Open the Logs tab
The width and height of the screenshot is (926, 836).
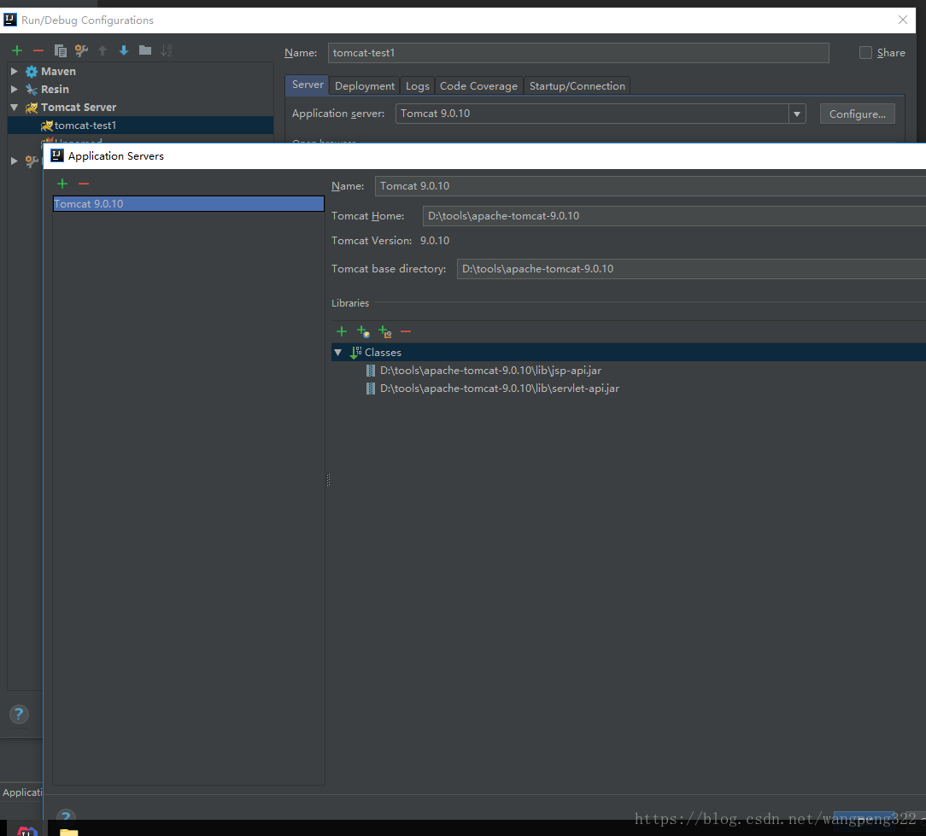pyautogui.click(x=417, y=86)
